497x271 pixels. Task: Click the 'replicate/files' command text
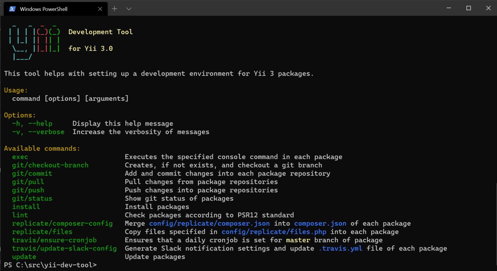(x=42, y=232)
